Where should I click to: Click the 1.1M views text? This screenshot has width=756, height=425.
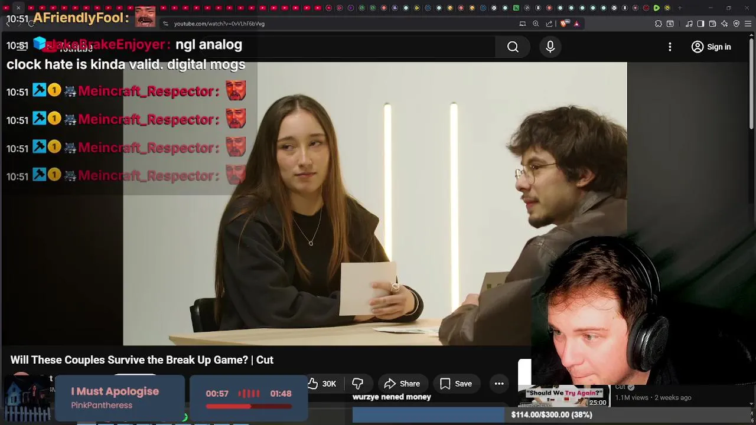(x=632, y=398)
